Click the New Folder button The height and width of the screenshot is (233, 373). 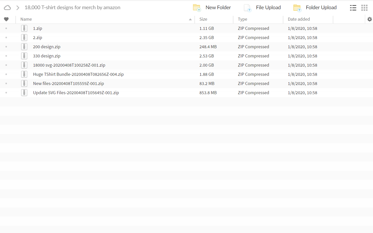coord(212,8)
